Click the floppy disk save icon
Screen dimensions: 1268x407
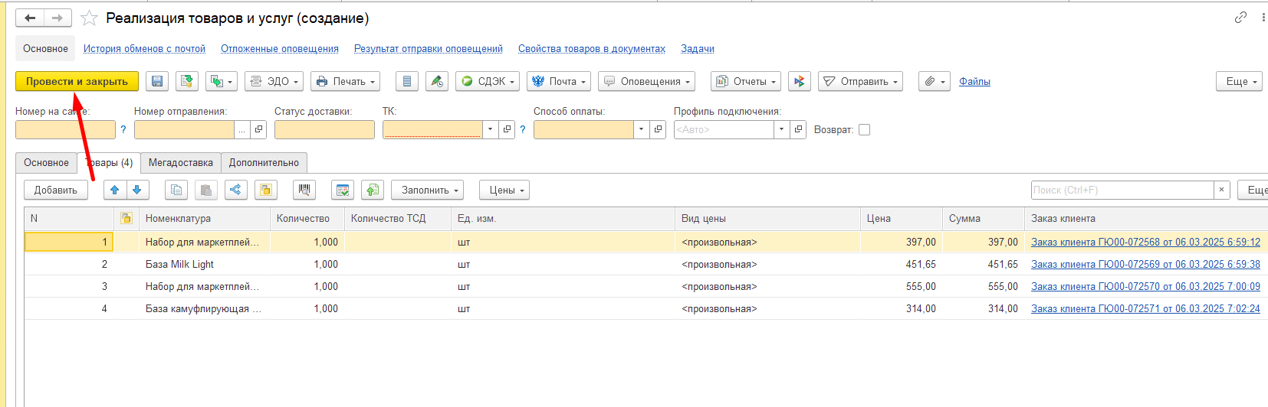click(x=157, y=81)
